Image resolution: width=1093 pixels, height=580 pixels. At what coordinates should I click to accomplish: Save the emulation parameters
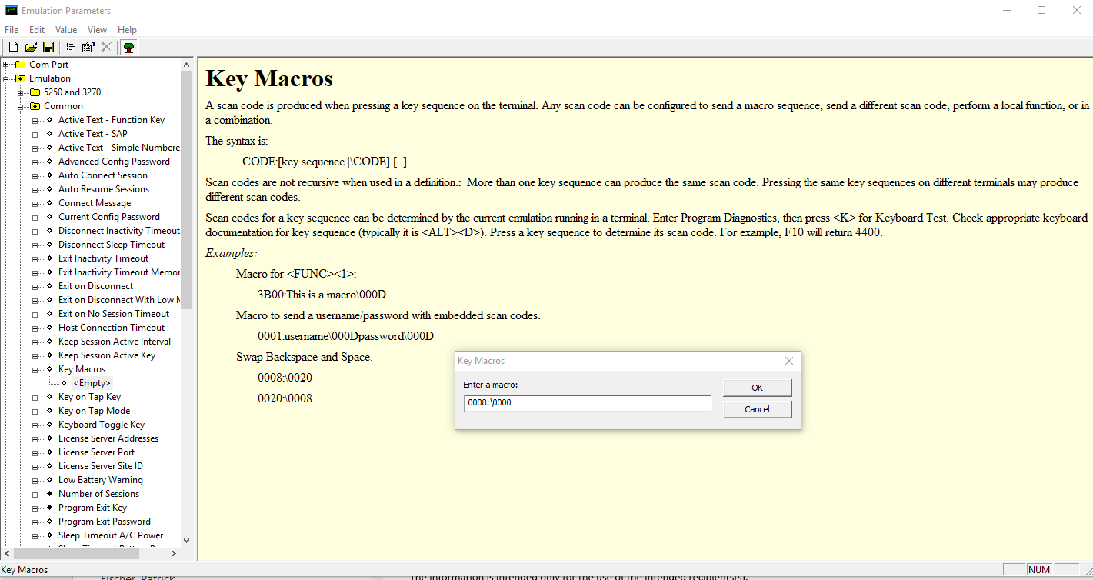point(48,47)
